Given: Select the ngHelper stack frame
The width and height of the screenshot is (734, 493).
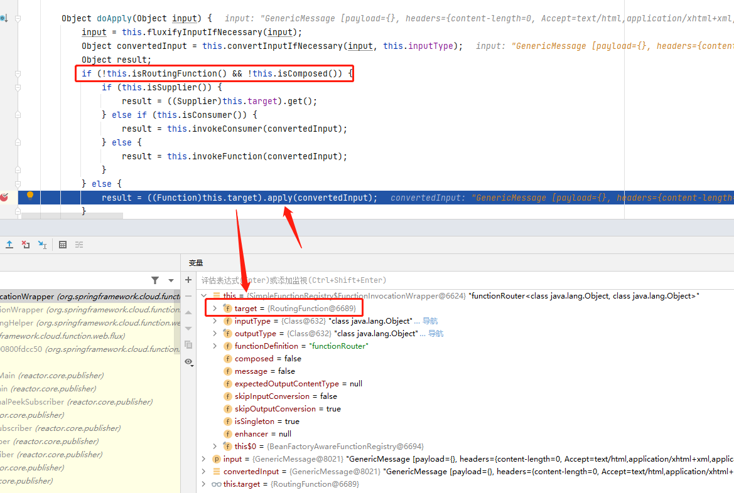Looking at the screenshot, I should (90, 323).
